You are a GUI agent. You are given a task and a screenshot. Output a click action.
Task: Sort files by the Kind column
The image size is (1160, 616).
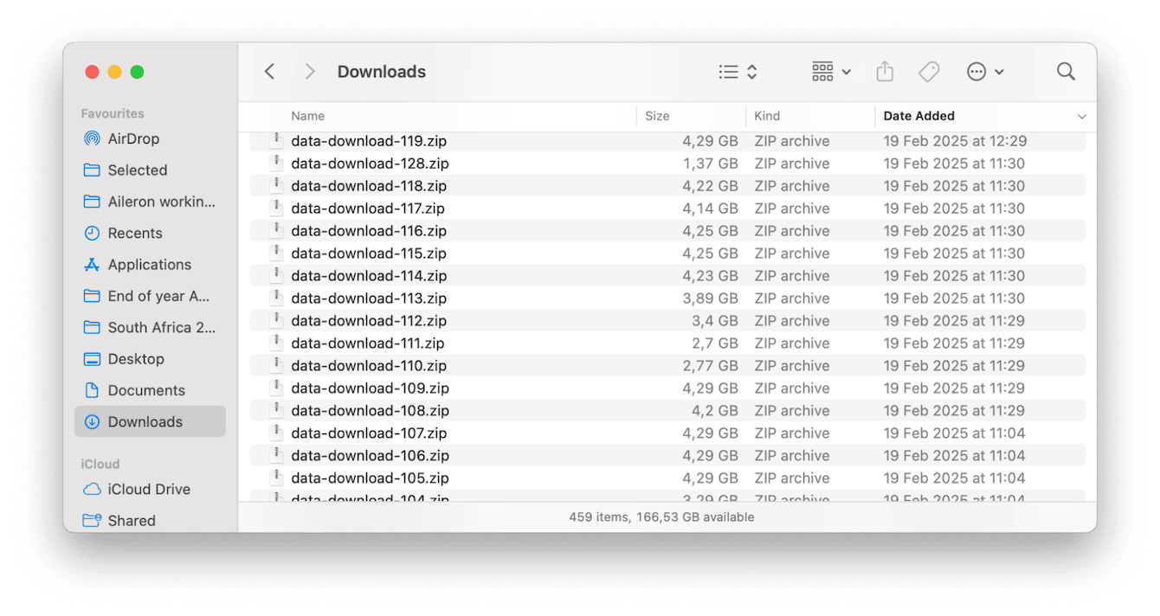pos(765,116)
